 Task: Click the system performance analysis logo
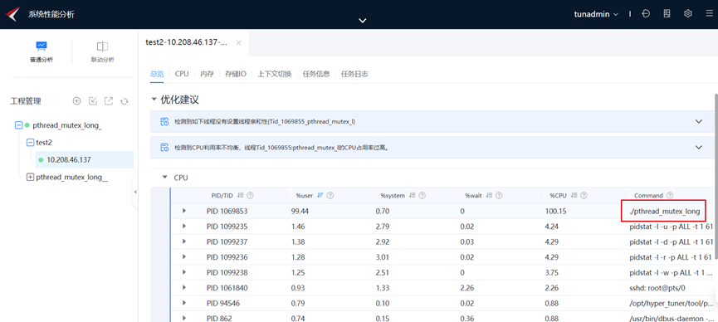pos(12,14)
